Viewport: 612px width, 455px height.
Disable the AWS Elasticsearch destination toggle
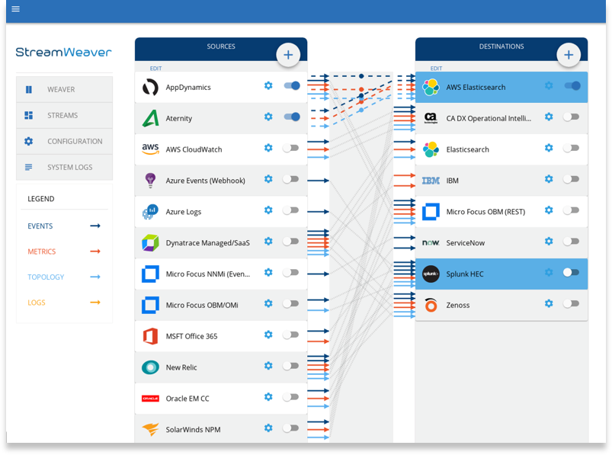click(x=572, y=87)
